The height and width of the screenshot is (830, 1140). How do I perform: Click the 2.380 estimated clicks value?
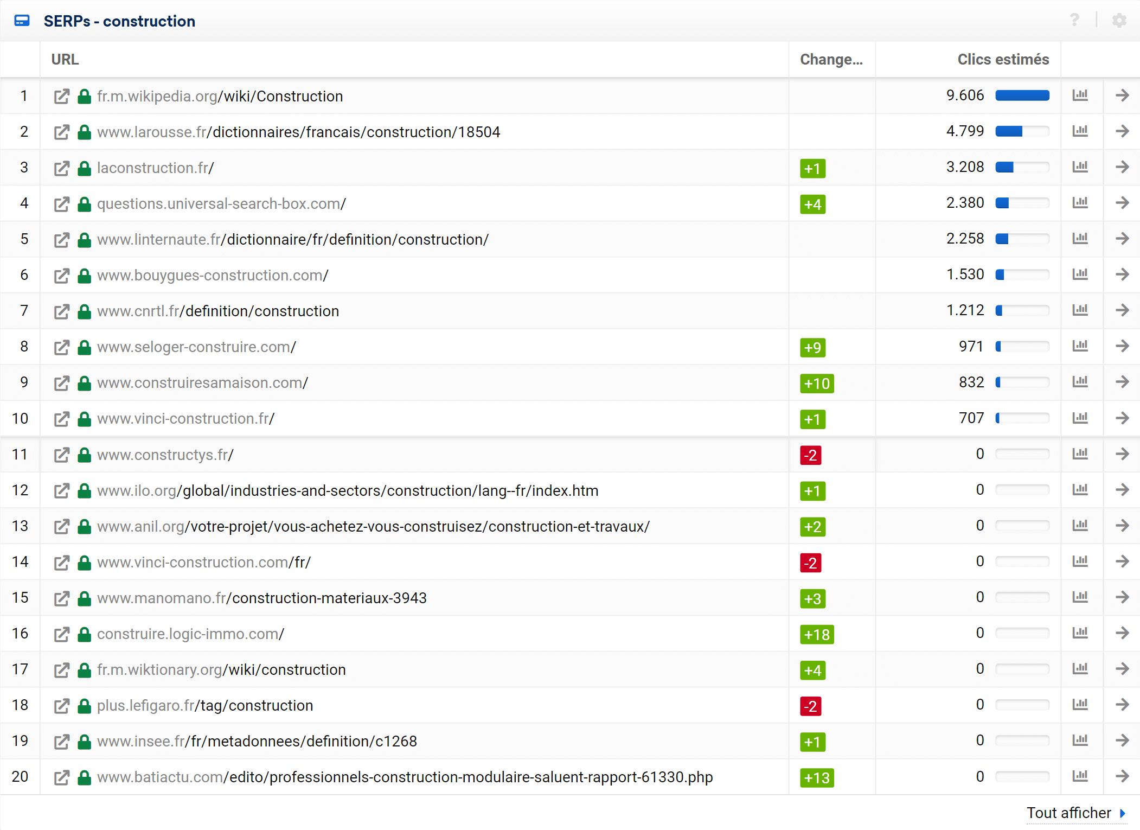(965, 203)
